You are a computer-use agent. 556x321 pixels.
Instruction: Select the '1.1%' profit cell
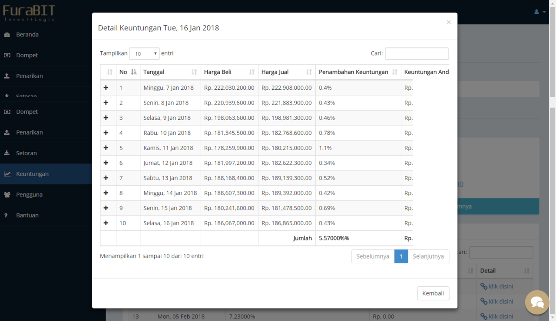pos(358,148)
